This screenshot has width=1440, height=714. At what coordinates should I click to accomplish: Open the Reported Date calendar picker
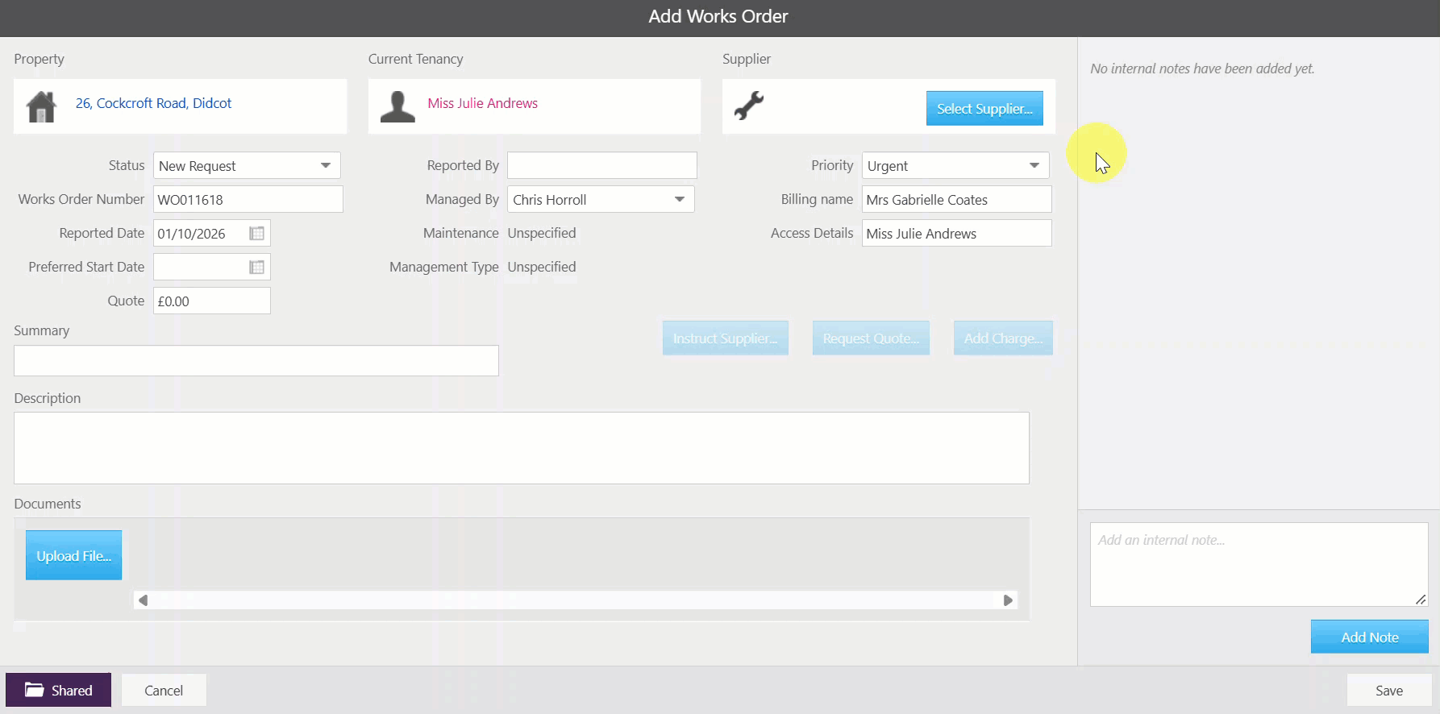pos(256,234)
